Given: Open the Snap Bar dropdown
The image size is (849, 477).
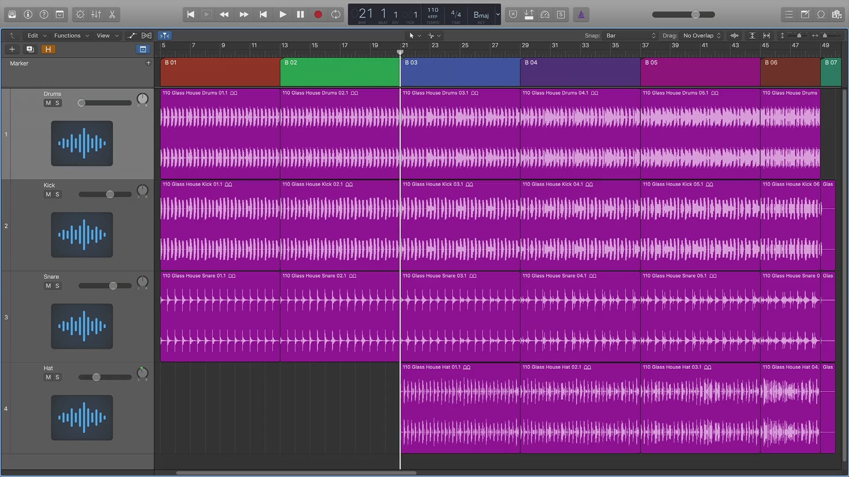Looking at the screenshot, I should tap(630, 35).
